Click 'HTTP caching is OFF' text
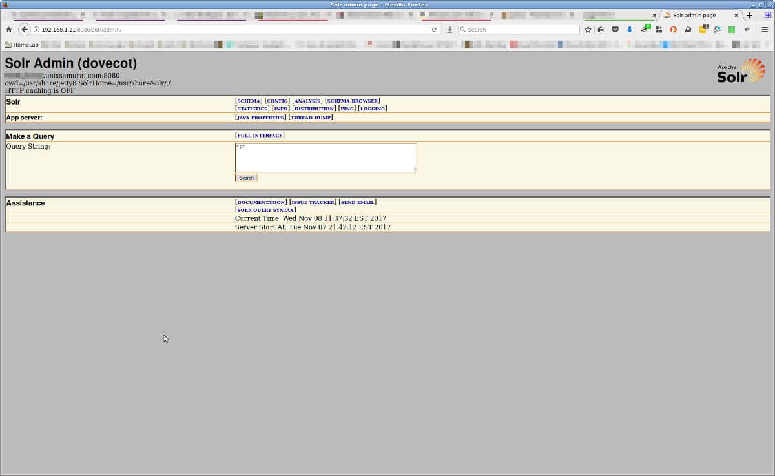Viewport: 775px width, 476px height. point(40,90)
